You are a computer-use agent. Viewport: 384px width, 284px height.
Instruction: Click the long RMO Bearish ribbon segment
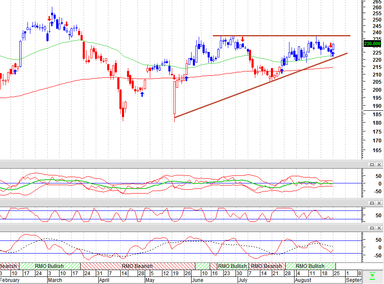click(x=138, y=266)
